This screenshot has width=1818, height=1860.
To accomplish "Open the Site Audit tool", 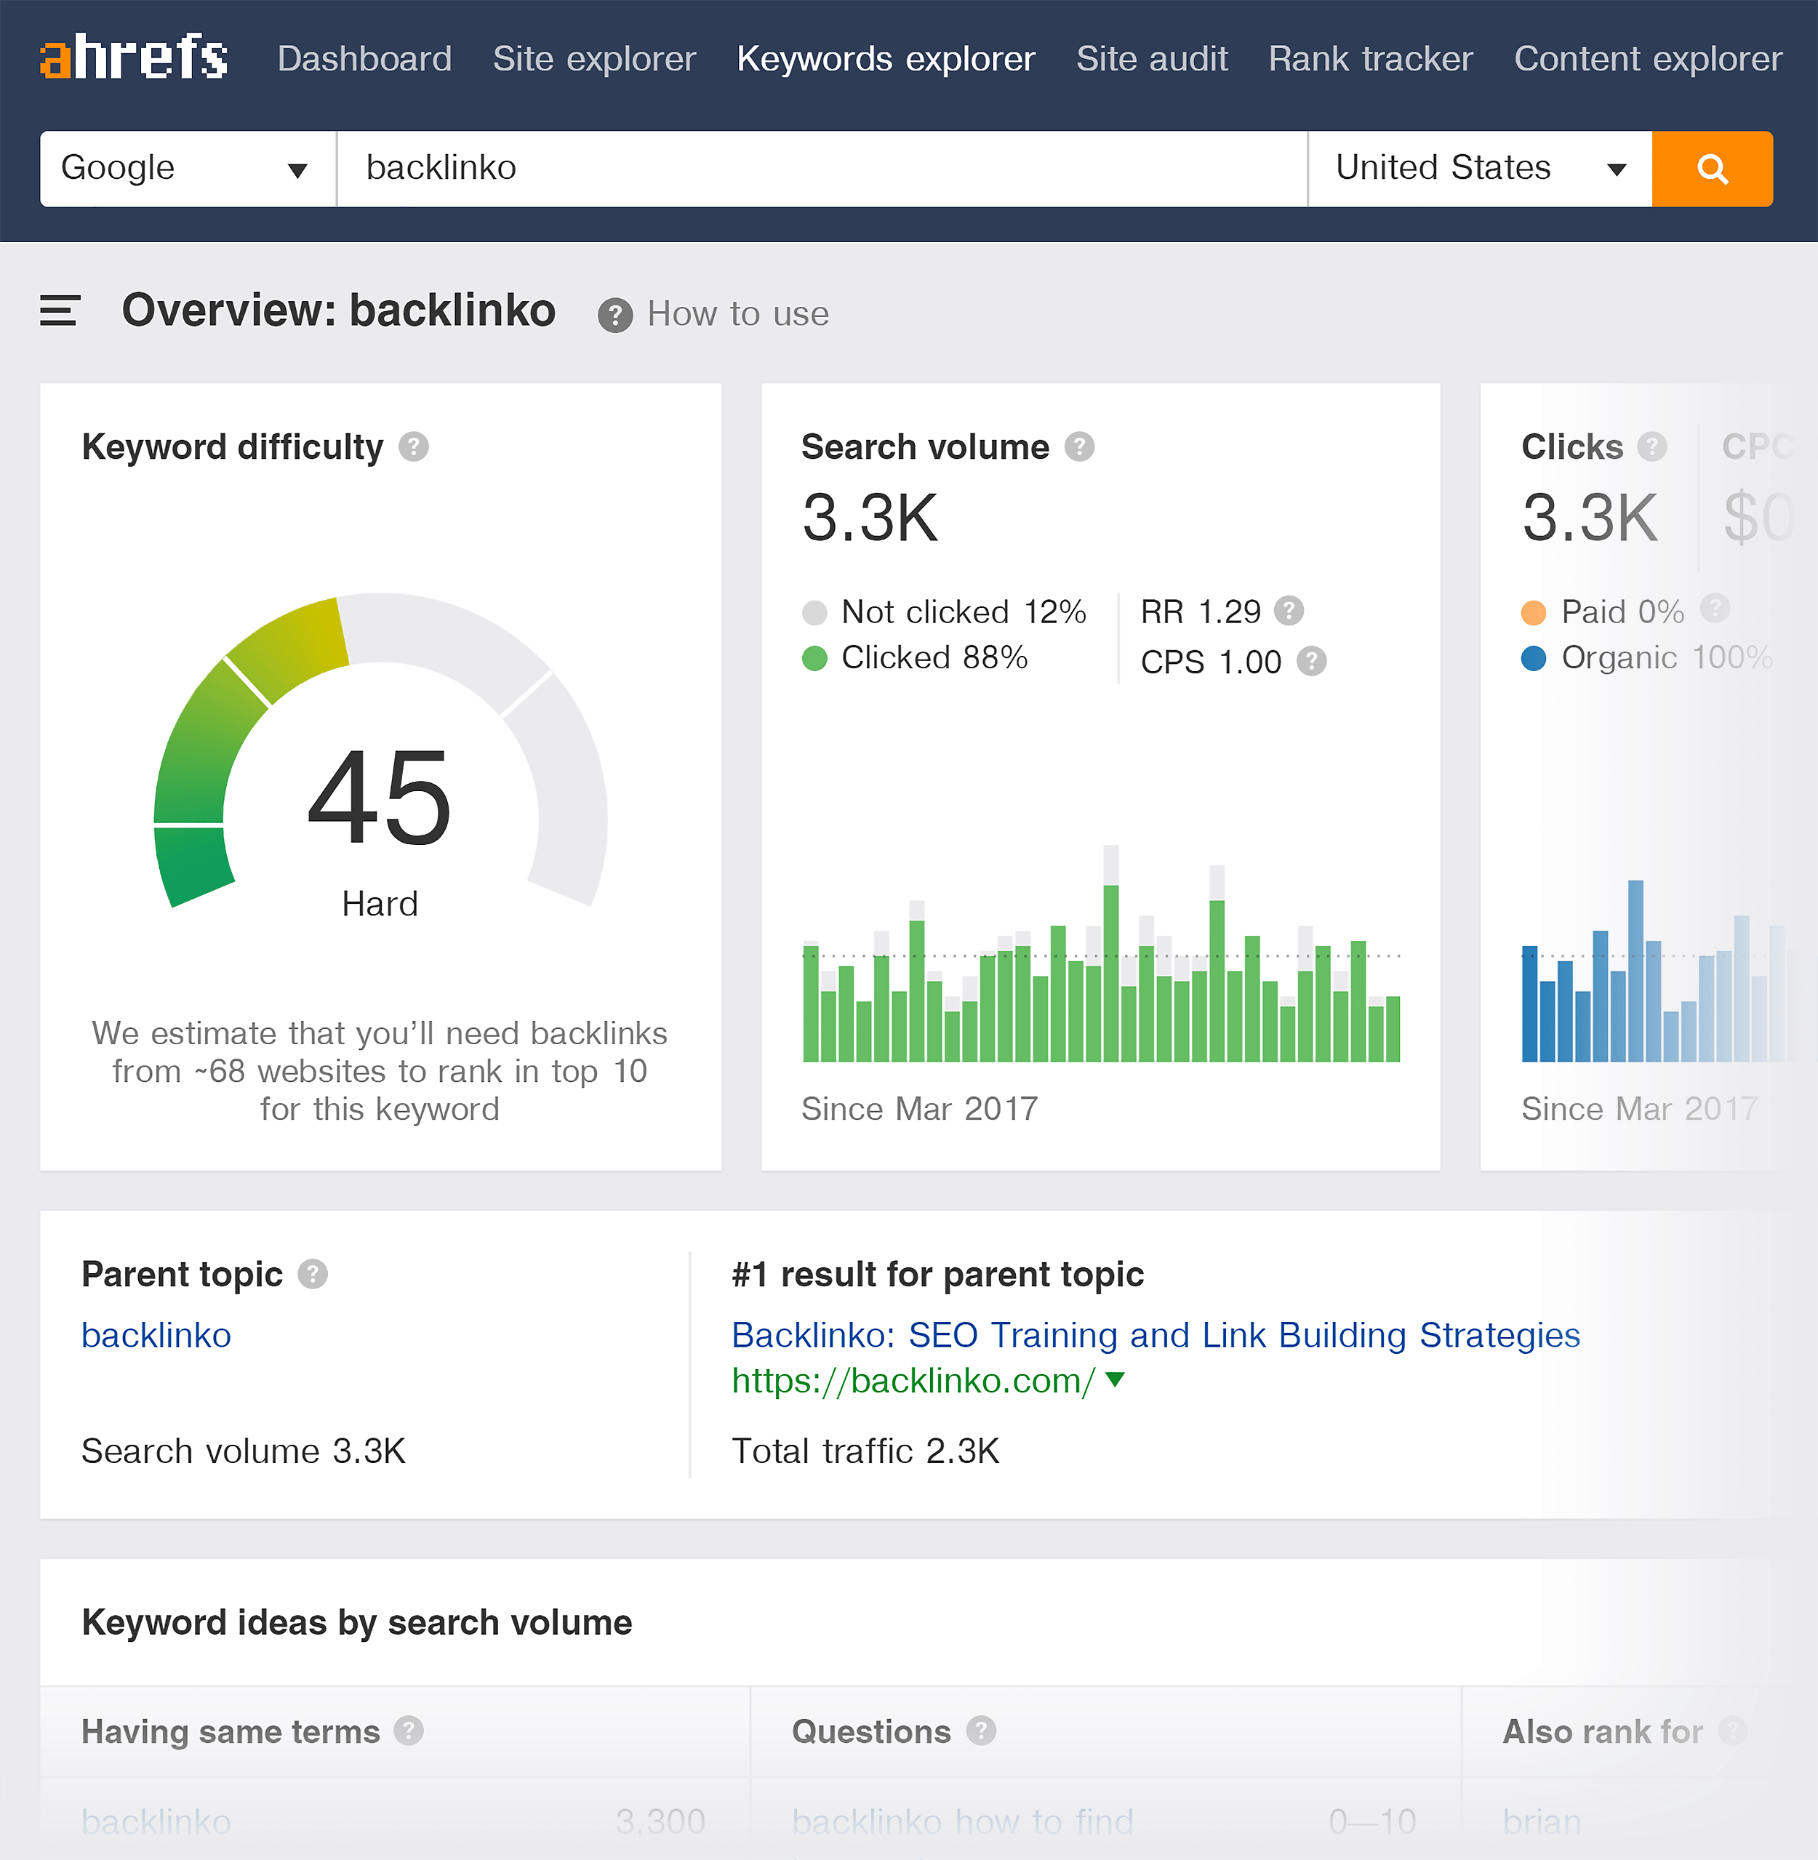I will coord(1152,57).
